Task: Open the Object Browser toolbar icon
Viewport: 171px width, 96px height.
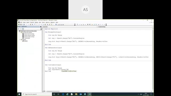Action: tap(52, 25)
